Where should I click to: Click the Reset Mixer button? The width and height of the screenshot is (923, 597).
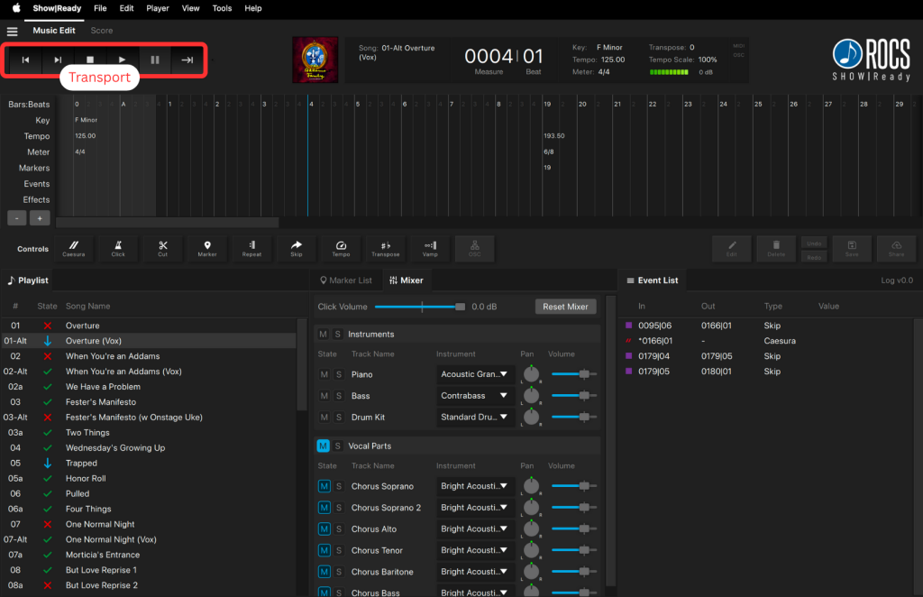pos(565,307)
